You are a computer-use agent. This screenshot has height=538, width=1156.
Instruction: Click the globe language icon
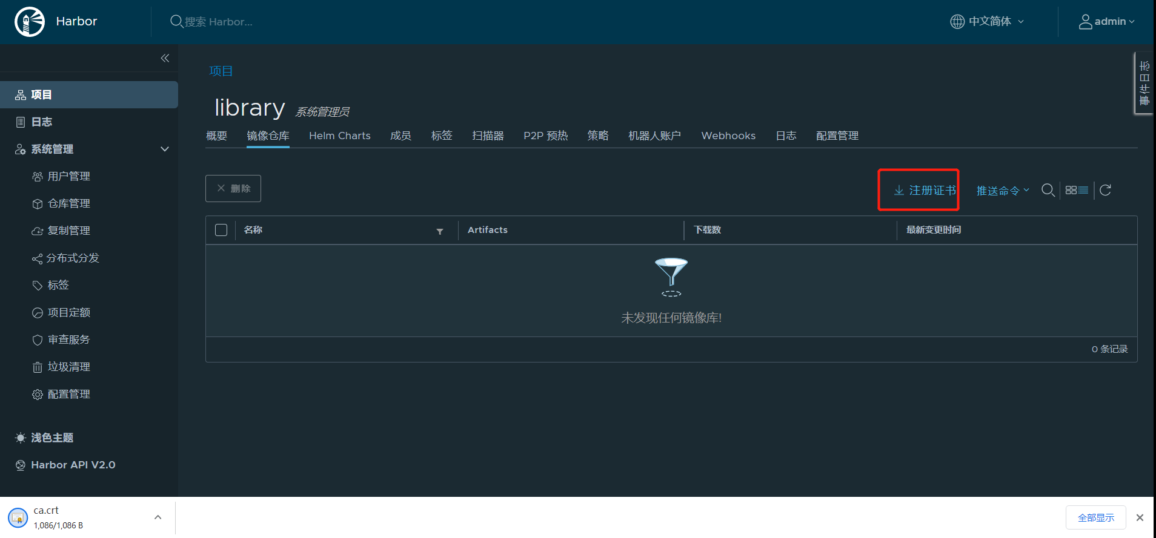(x=957, y=21)
